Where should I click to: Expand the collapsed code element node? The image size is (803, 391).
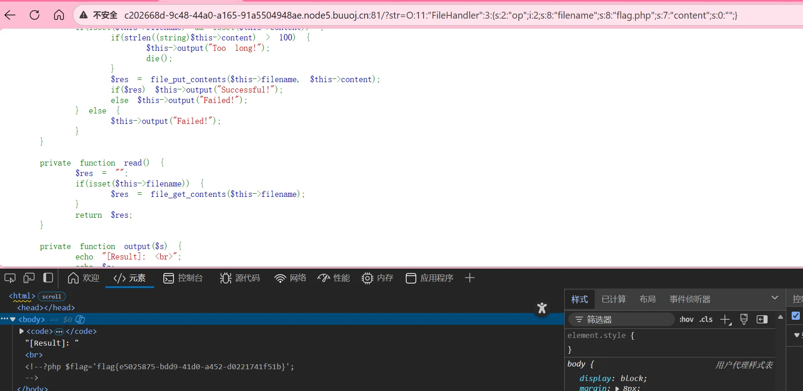click(x=21, y=331)
